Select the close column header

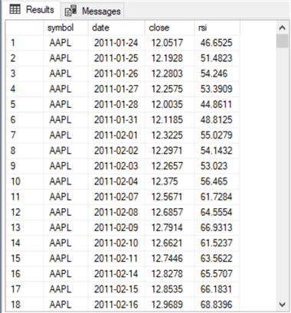(x=170, y=28)
